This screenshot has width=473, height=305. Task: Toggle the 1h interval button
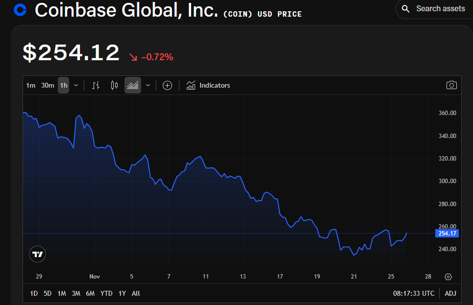click(x=64, y=86)
